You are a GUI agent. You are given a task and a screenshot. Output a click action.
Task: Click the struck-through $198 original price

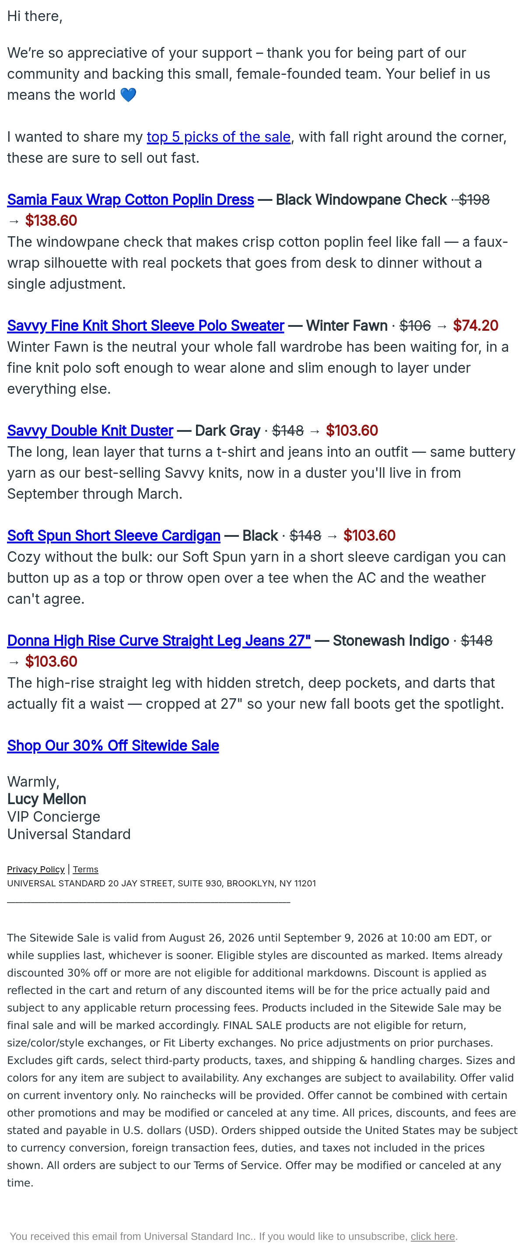(x=474, y=200)
